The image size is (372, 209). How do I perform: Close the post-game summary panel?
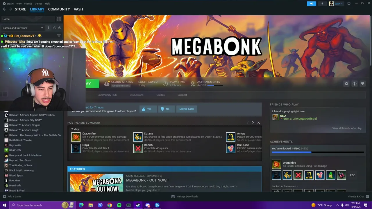[x=259, y=123]
